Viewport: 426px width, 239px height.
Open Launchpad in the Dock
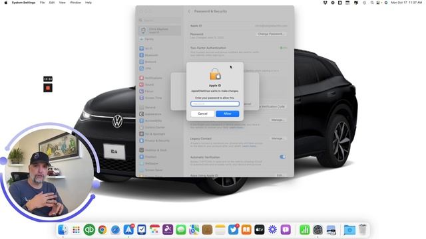76,230
